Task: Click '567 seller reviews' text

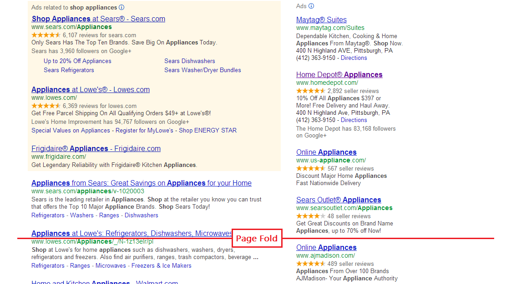Action: (351, 169)
